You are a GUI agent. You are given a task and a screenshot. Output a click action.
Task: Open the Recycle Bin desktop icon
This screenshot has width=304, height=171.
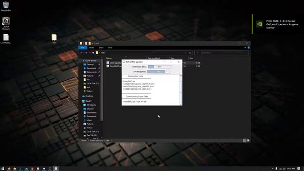pyautogui.click(x=6, y=6)
